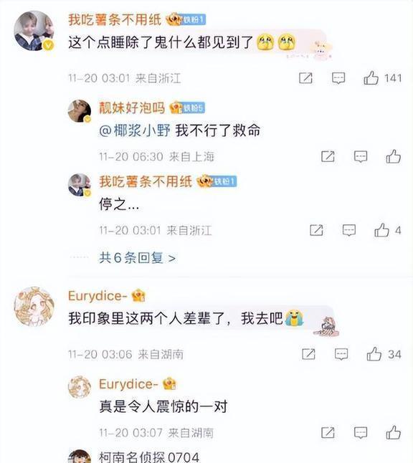Open @椰浆小野 mention link

(135, 130)
